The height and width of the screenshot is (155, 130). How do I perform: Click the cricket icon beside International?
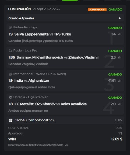[x=10, y=74]
